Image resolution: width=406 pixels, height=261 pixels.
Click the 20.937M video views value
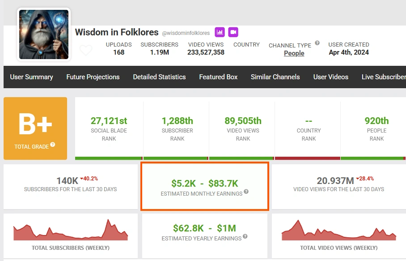coord(335,181)
